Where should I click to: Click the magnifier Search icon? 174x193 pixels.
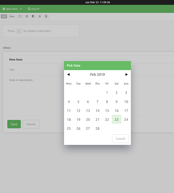[x=29, y=9]
